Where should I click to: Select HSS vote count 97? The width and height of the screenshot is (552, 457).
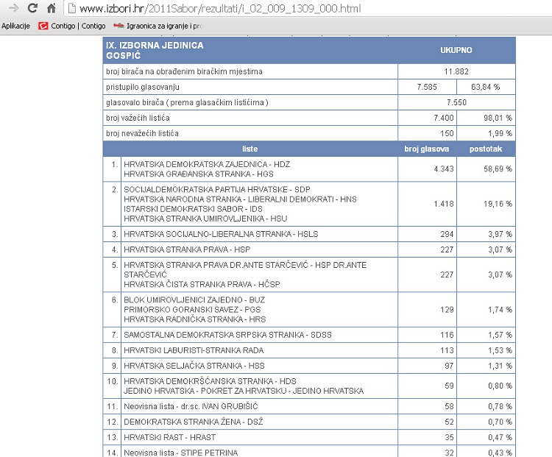click(x=449, y=366)
